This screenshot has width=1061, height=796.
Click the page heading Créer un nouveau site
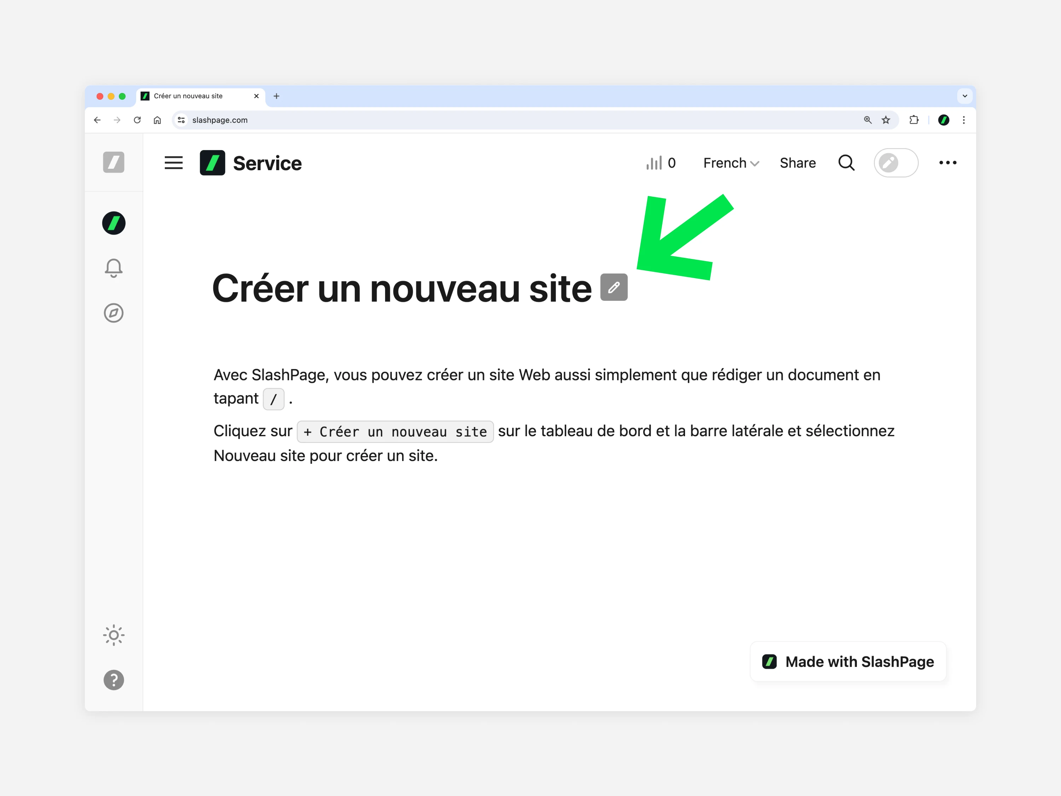(x=402, y=289)
